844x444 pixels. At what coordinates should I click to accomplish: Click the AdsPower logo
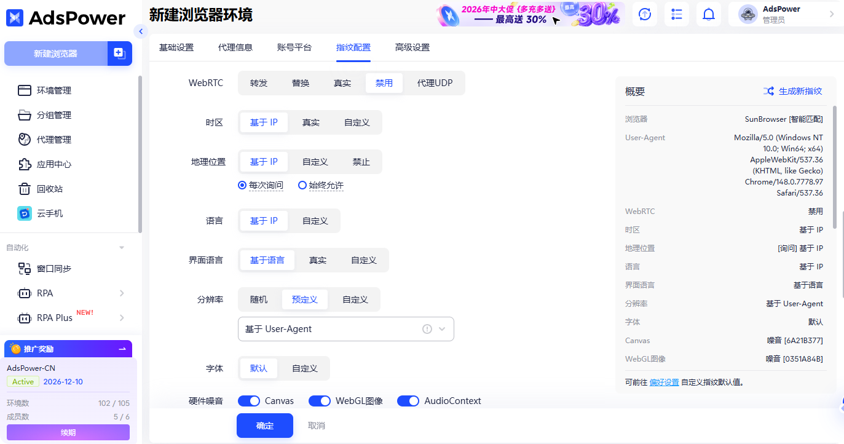66,18
